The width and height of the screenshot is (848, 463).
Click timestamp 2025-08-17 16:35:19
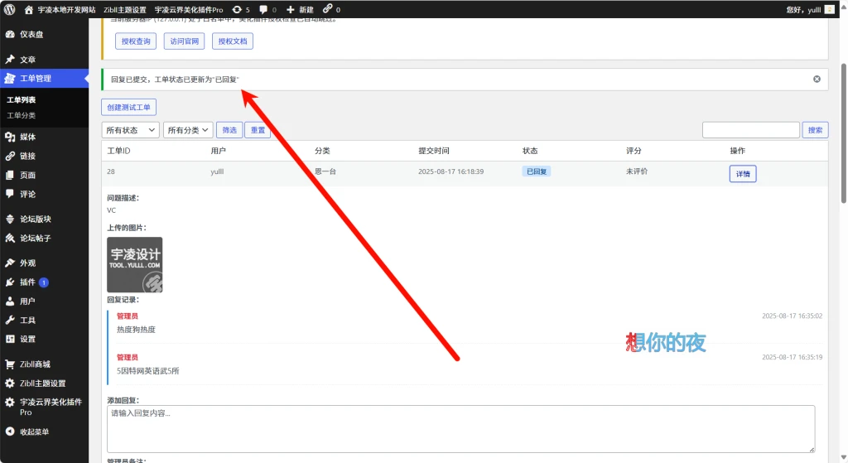click(793, 357)
